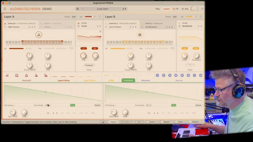Go to next Air Mutations synth preset
This screenshot has height=142, width=253.
172,27
